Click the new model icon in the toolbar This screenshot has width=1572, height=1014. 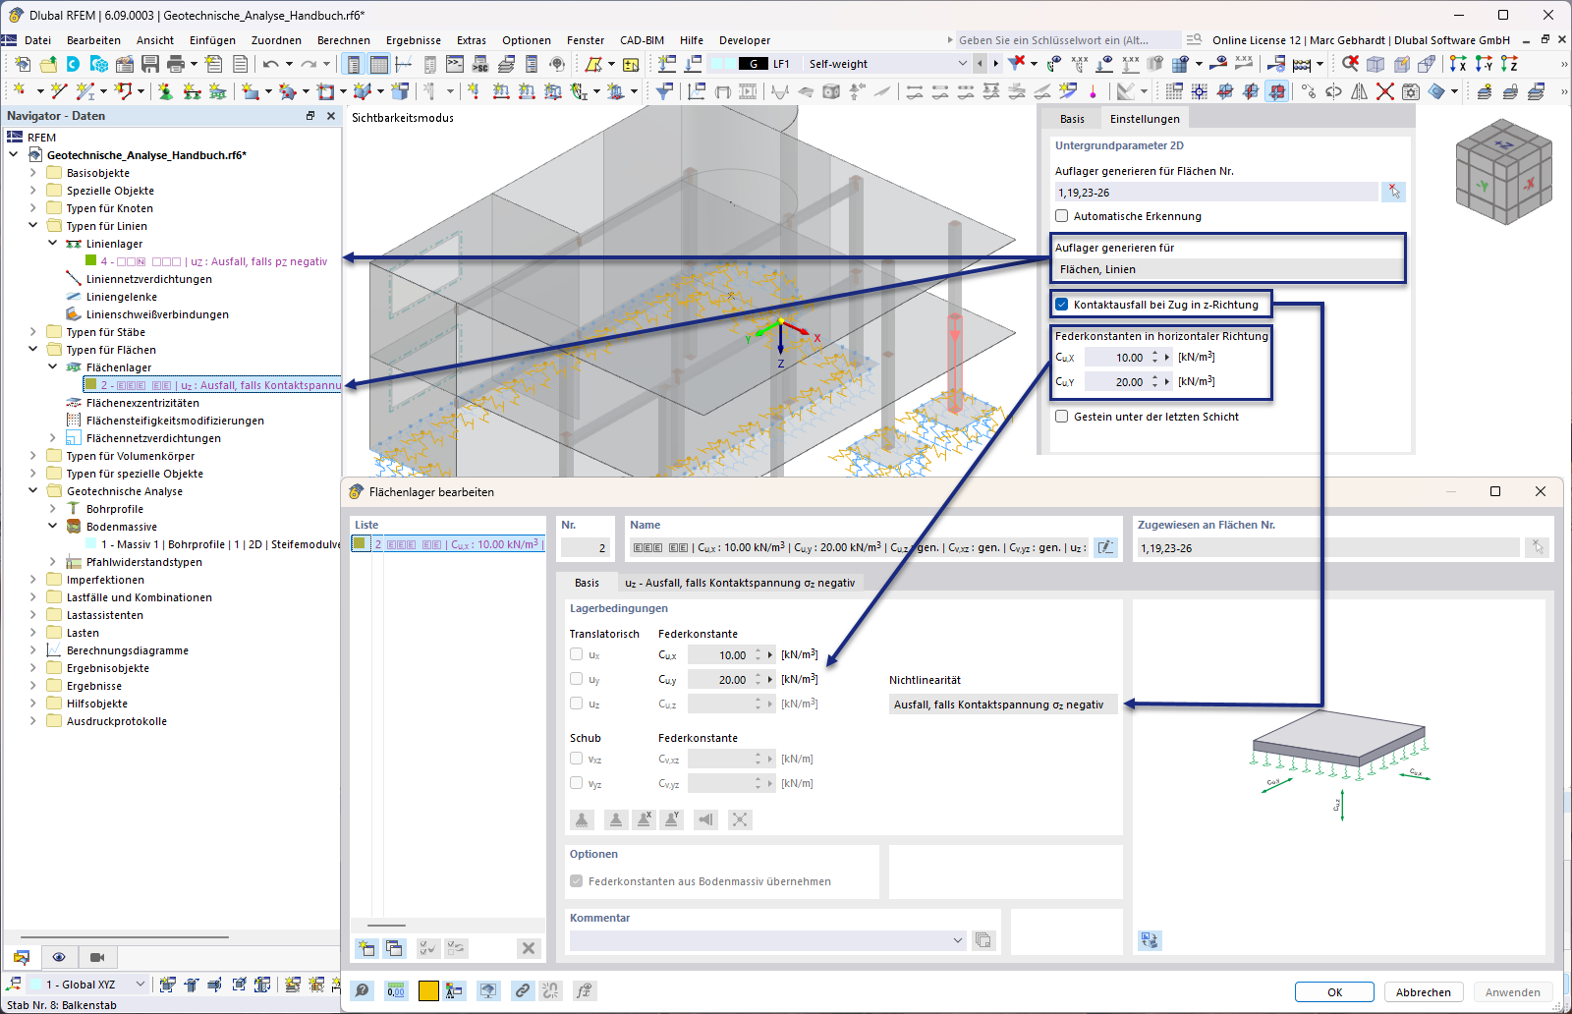[23, 64]
